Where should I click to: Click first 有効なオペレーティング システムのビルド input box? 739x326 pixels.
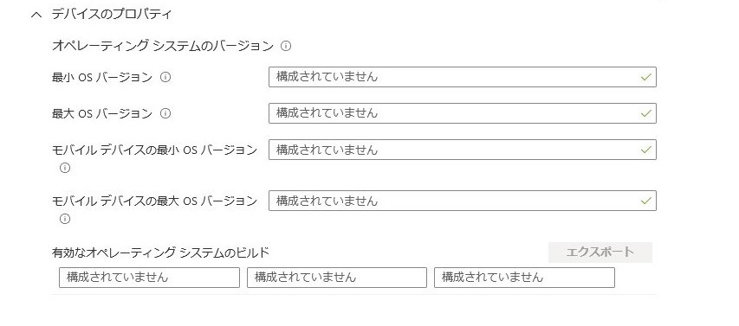click(149, 278)
